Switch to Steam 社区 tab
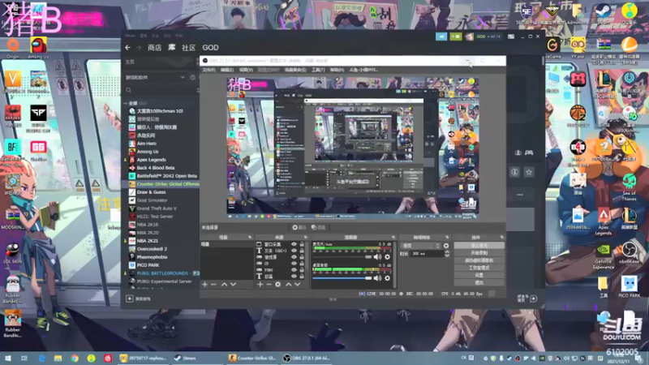Image resolution: width=649 pixels, height=365 pixels. (x=188, y=48)
